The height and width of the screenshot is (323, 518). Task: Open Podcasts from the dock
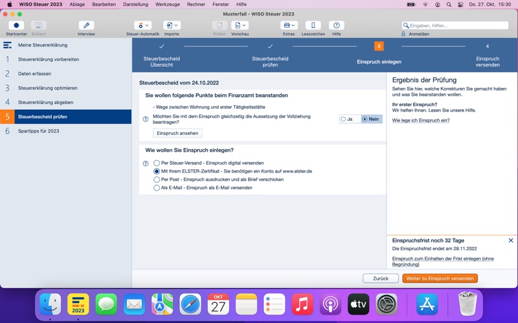click(330, 304)
